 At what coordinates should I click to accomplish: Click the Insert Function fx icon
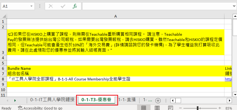click(75, 6)
